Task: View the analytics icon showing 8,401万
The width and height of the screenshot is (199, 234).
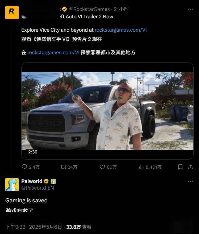Action: (141, 167)
